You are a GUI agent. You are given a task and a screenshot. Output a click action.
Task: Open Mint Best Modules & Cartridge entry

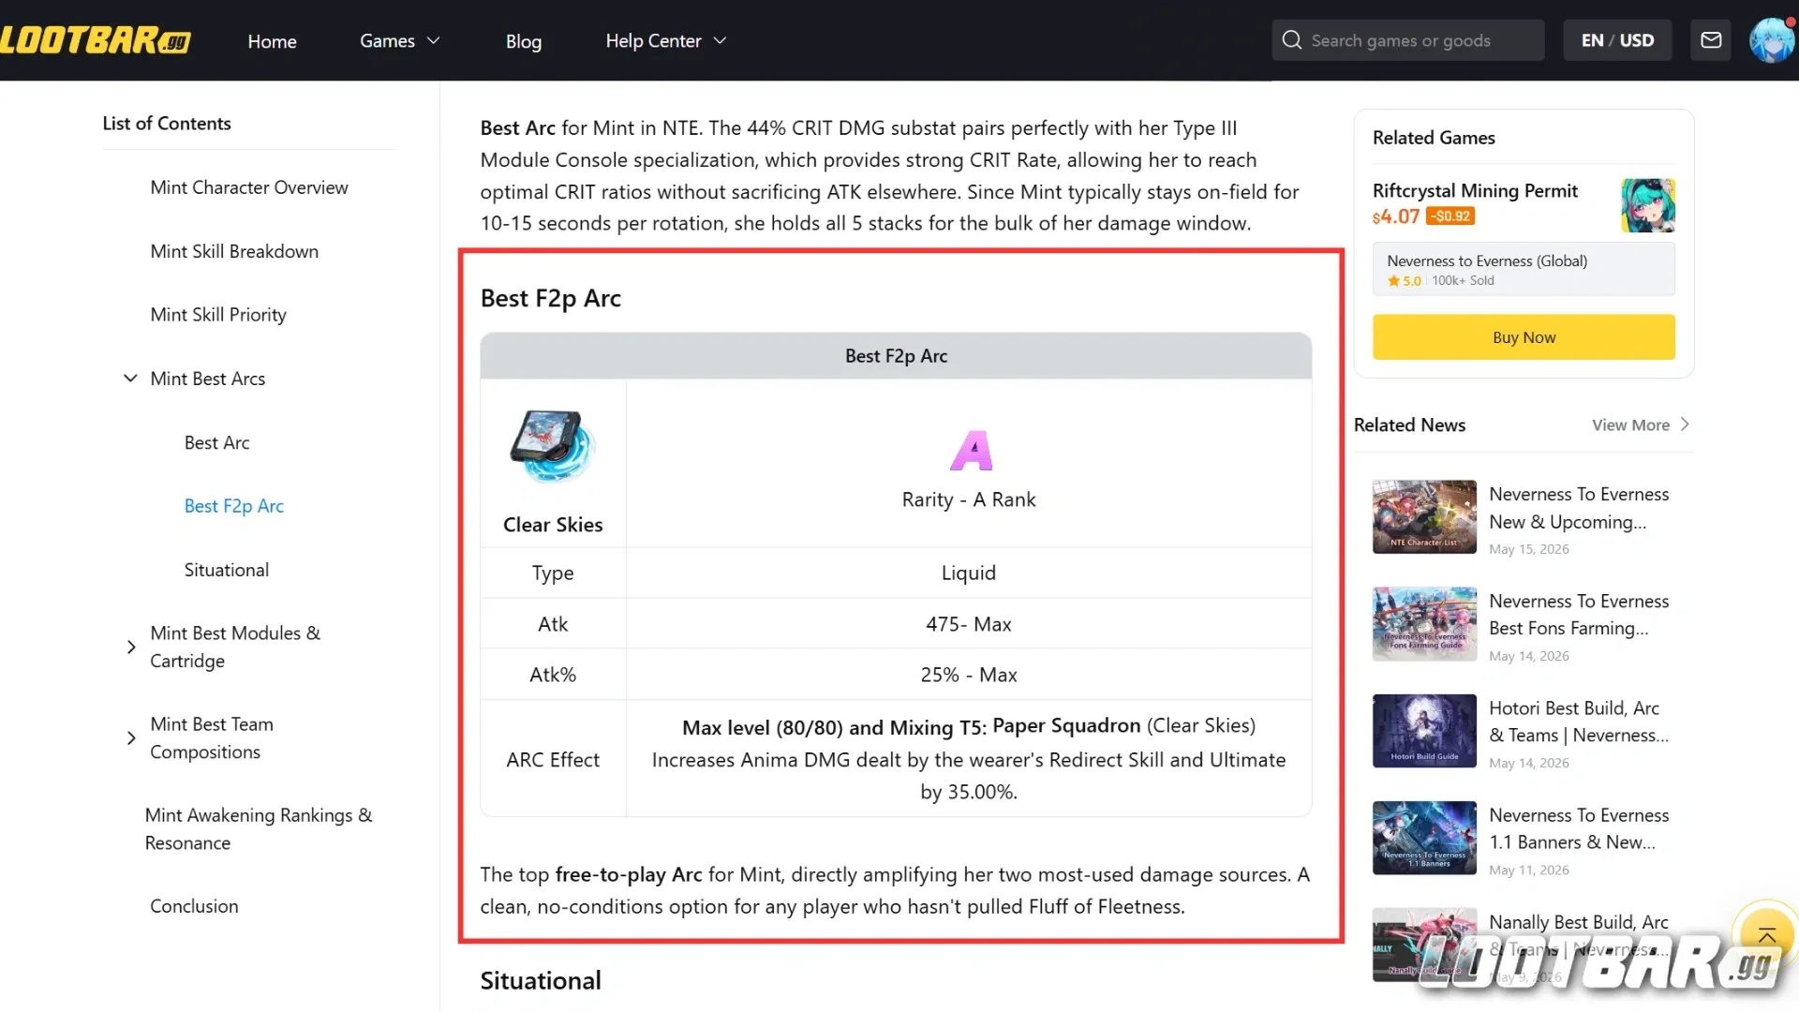click(235, 647)
